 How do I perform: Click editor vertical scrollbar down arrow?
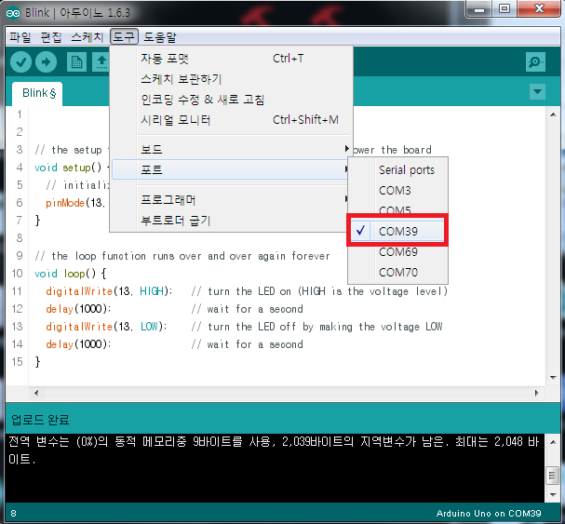(x=553, y=378)
